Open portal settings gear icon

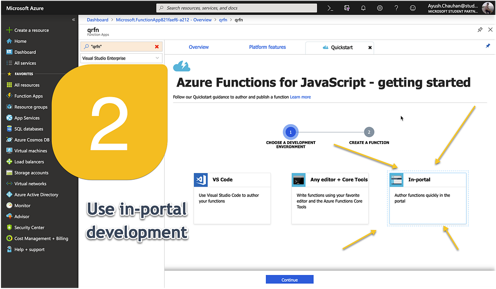tap(380, 8)
